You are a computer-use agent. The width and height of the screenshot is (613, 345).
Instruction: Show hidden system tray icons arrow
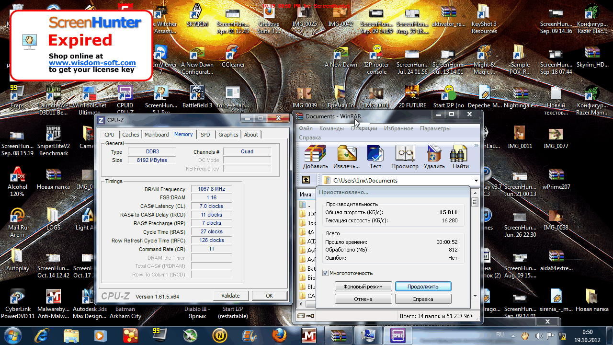[x=513, y=335]
